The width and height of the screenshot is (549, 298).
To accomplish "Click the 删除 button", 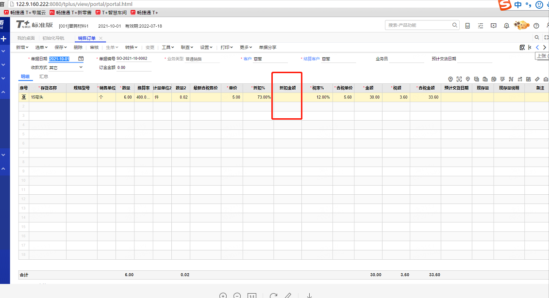I will tap(78, 47).
